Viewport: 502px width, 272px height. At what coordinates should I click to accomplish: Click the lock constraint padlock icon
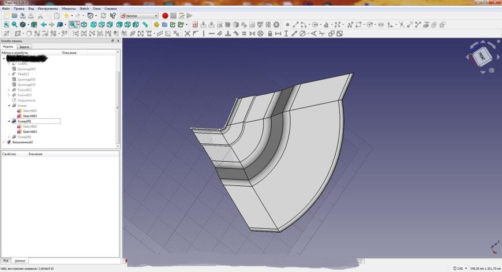tap(271, 34)
